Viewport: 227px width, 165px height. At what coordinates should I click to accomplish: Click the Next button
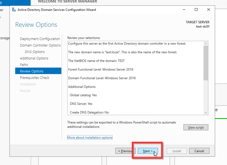pos(148,151)
